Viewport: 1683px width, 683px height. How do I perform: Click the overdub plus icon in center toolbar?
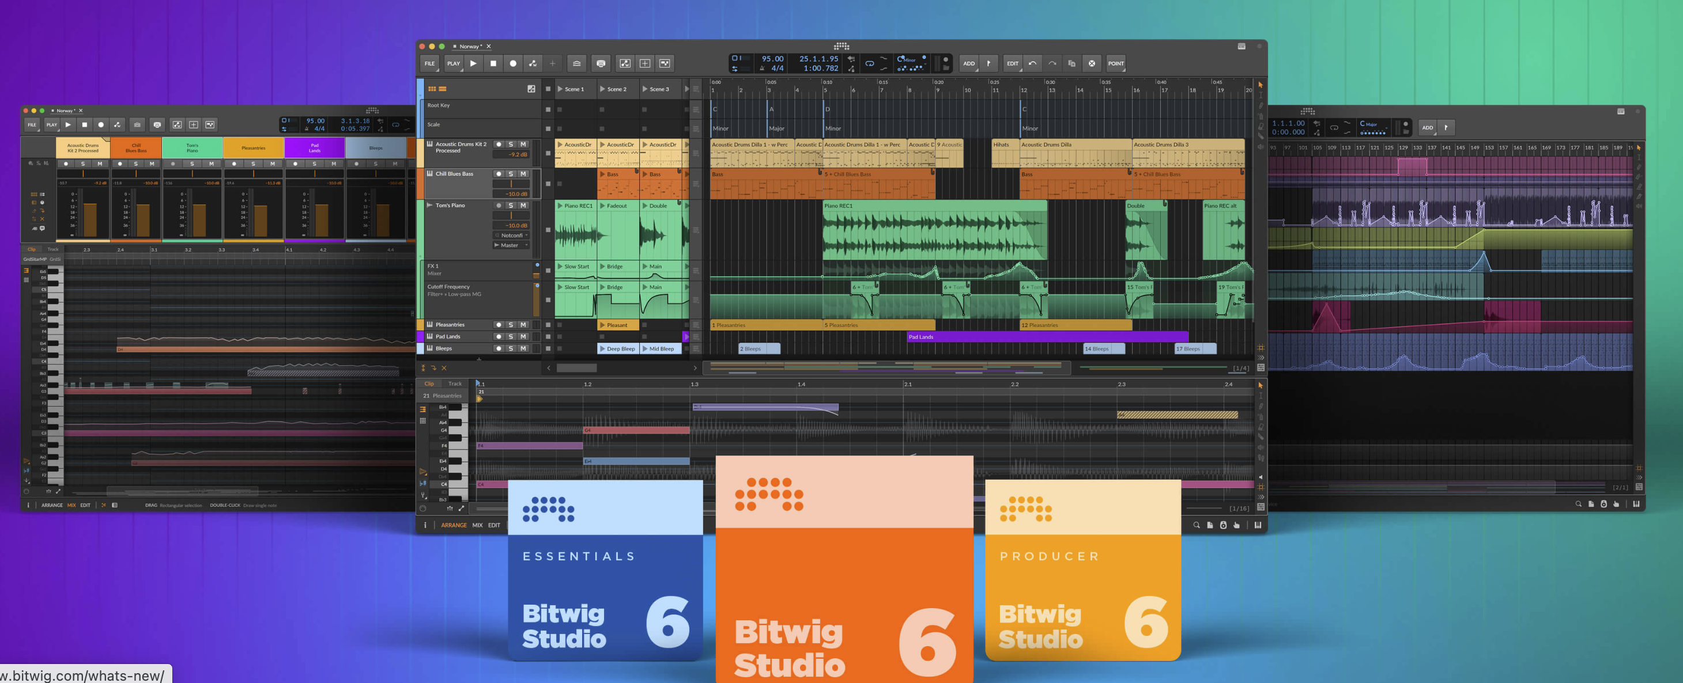pyautogui.click(x=552, y=63)
